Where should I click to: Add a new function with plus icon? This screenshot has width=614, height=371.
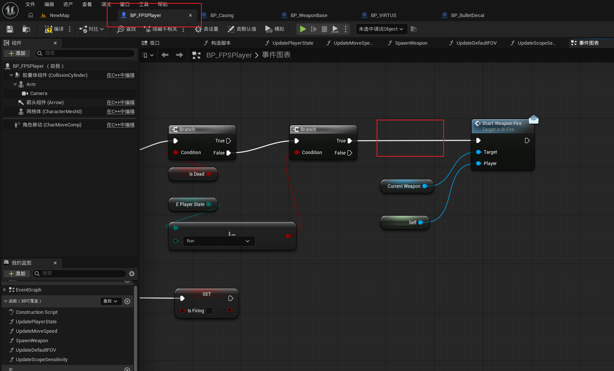coord(127,301)
